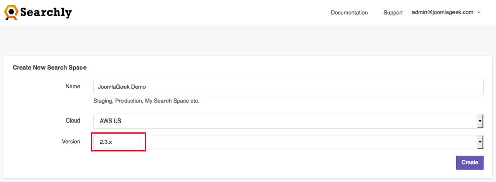Open the Version dropdown showing 2.3.x

(x=288, y=142)
